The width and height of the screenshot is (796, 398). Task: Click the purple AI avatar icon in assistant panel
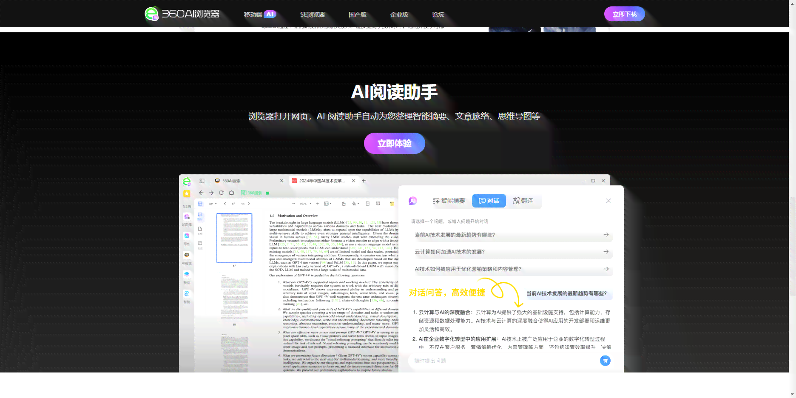point(413,201)
